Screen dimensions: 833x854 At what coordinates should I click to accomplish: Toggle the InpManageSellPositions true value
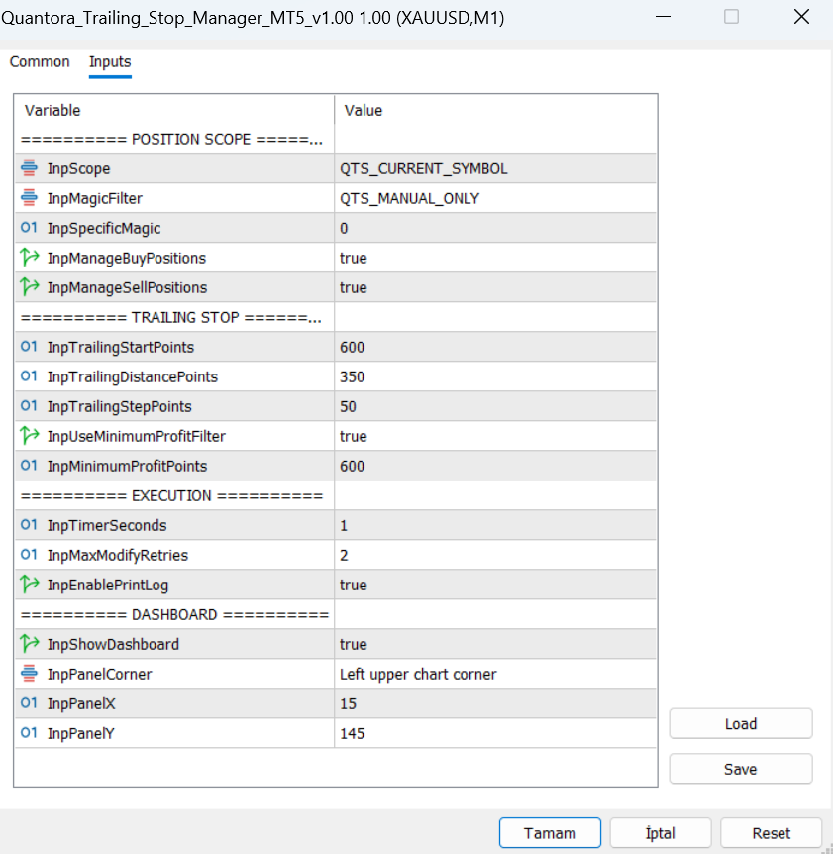click(x=495, y=287)
